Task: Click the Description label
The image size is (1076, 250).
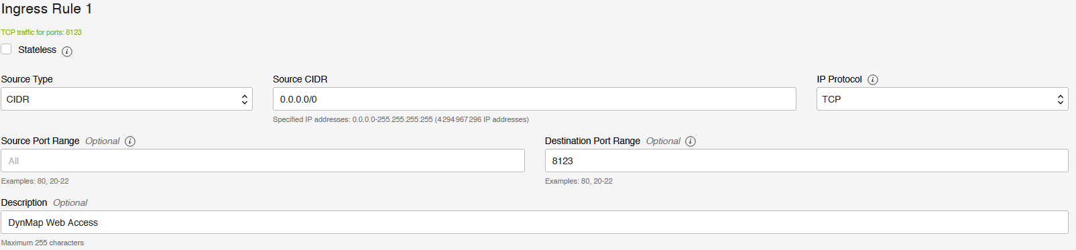Action: click(x=24, y=202)
